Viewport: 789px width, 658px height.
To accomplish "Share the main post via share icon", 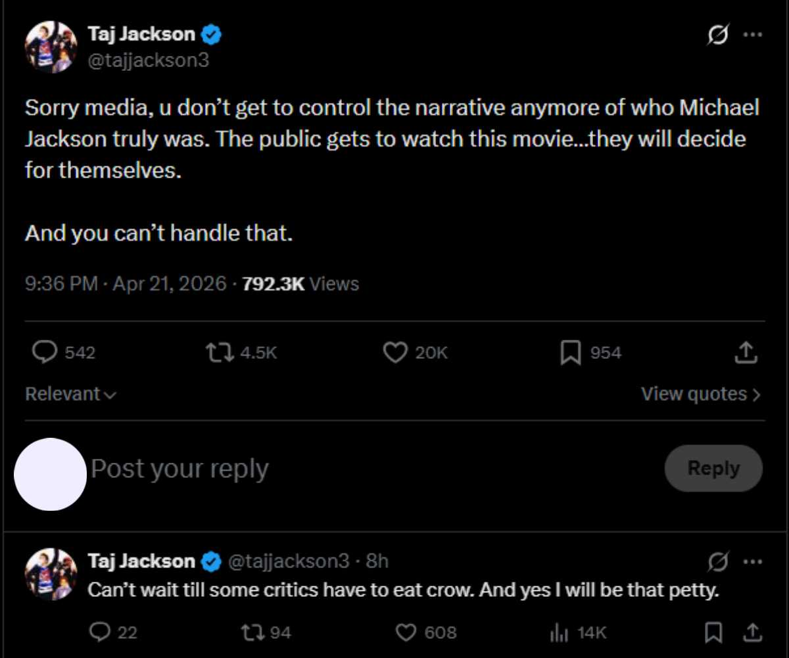I will point(746,353).
